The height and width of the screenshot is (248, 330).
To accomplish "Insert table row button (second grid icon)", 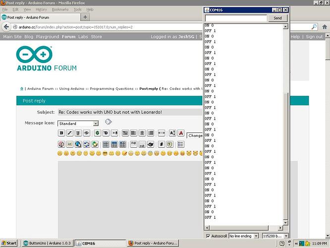I will [x=114, y=144].
